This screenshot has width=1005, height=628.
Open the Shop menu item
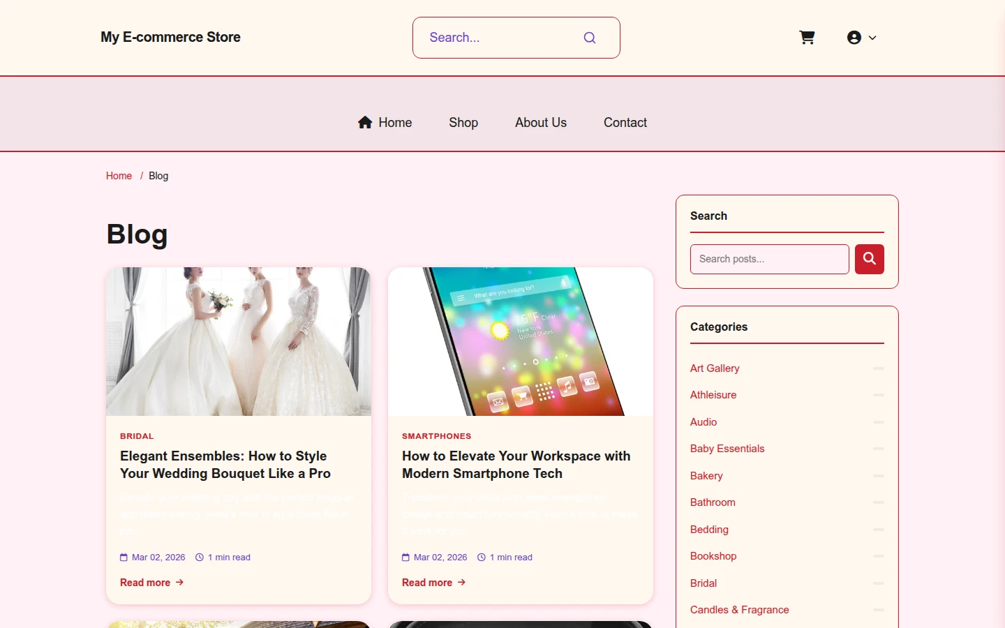tap(463, 123)
